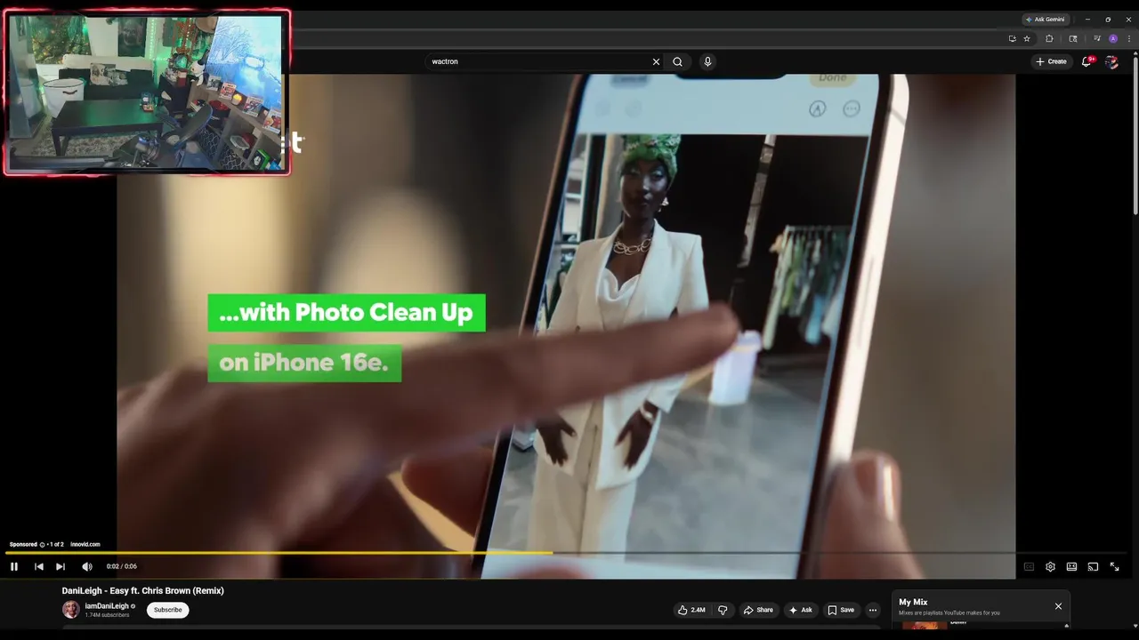Cast video to a TV

tap(1093, 566)
